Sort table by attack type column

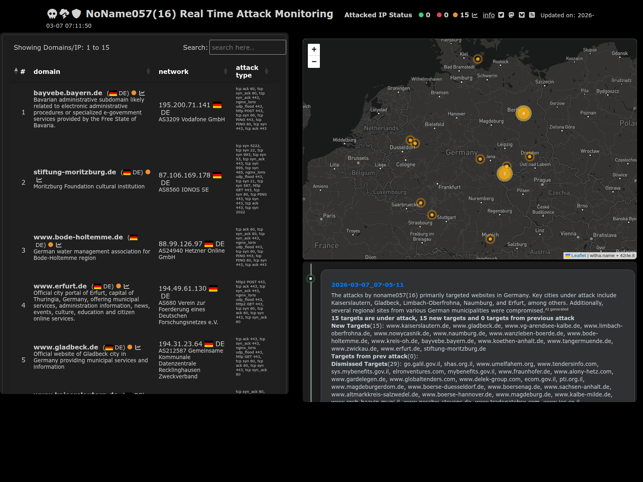(x=247, y=71)
